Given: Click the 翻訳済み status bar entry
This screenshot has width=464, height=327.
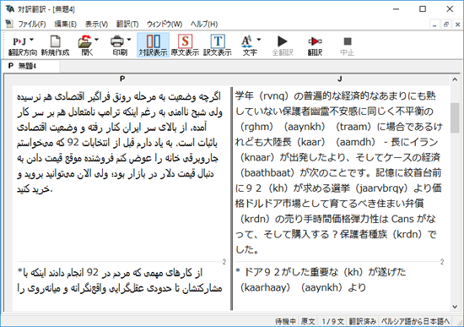Looking at the screenshot, I should [363, 321].
